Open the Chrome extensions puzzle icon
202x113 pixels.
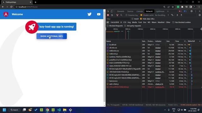pyautogui.click(x=182, y=7)
